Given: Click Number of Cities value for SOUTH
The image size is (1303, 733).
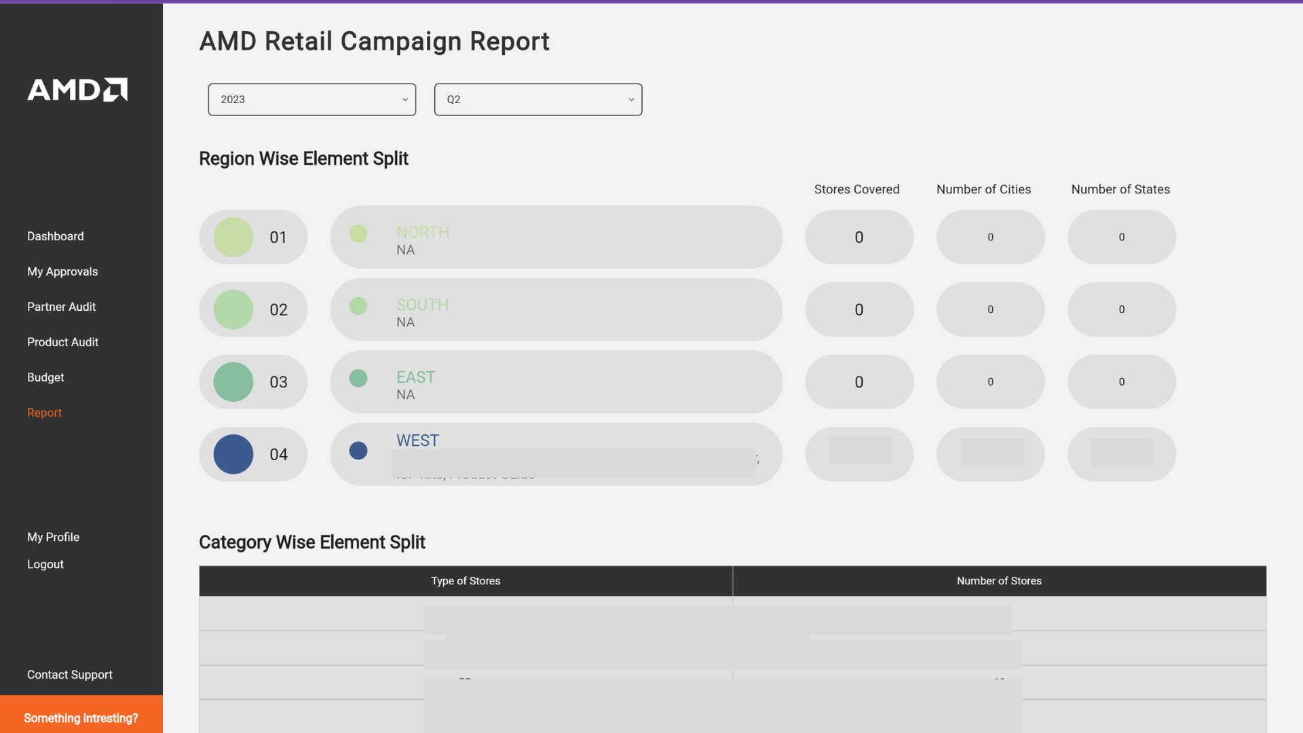Looking at the screenshot, I should 991,309.
